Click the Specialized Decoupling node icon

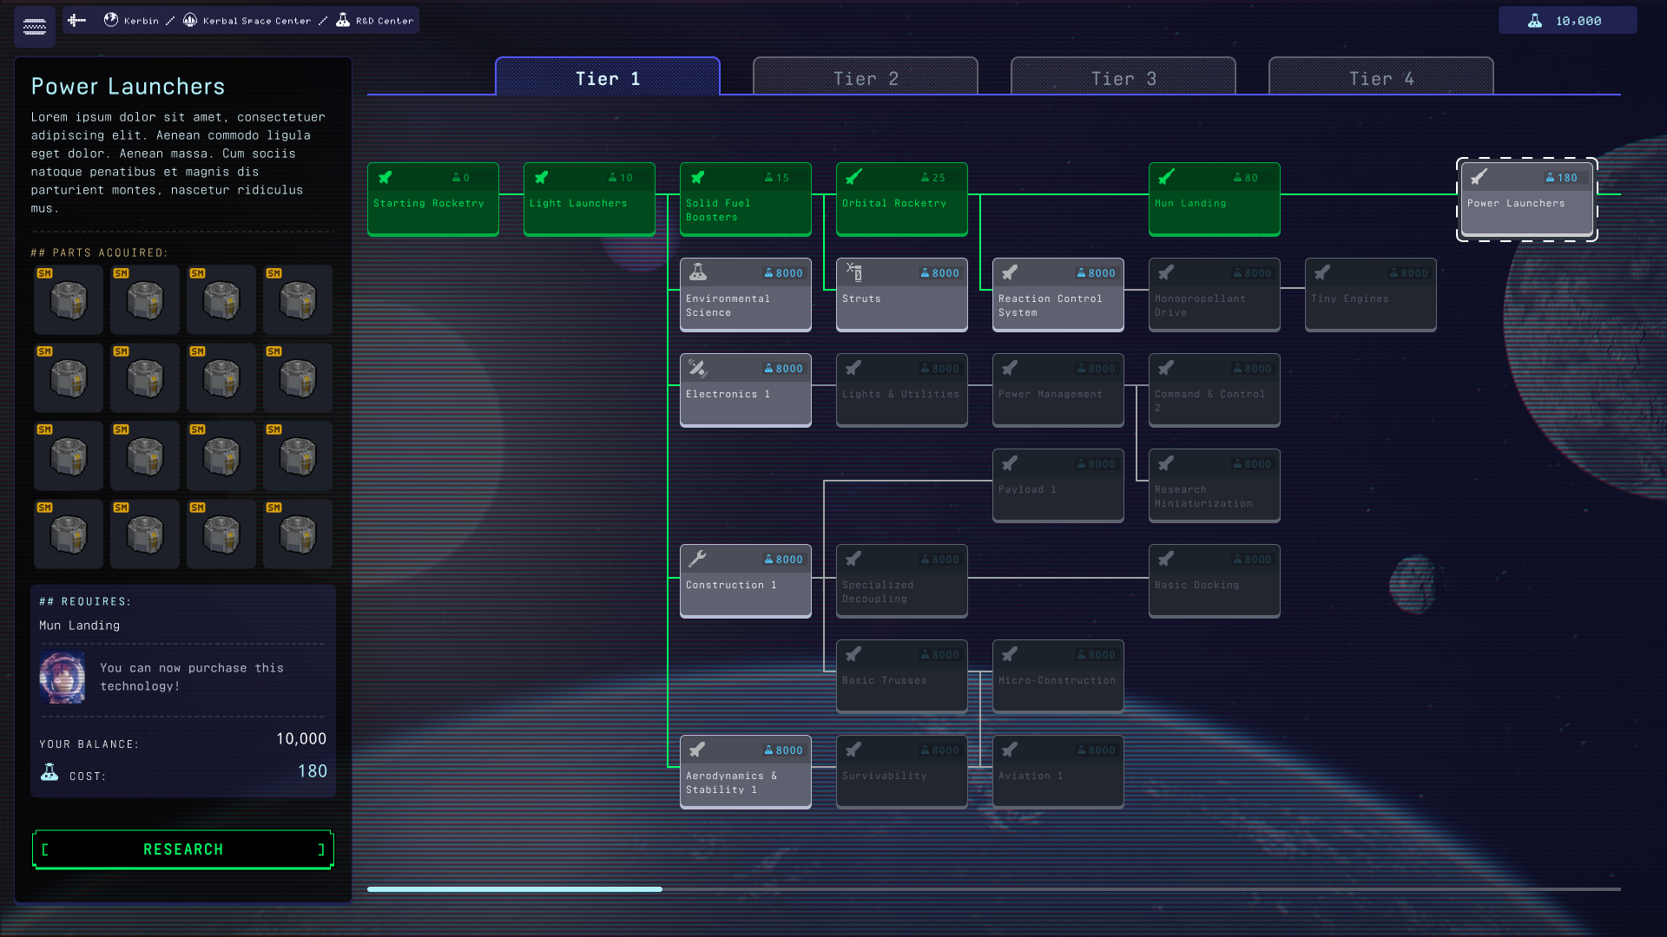[x=853, y=559]
